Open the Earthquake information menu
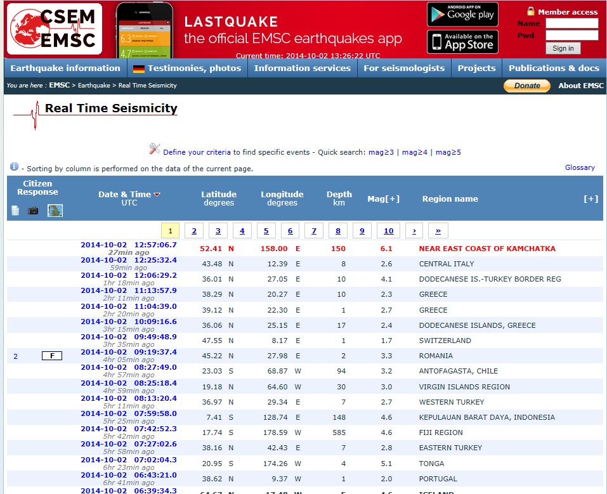The width and height of the screenshot is (607, 494). click(65, 68)
